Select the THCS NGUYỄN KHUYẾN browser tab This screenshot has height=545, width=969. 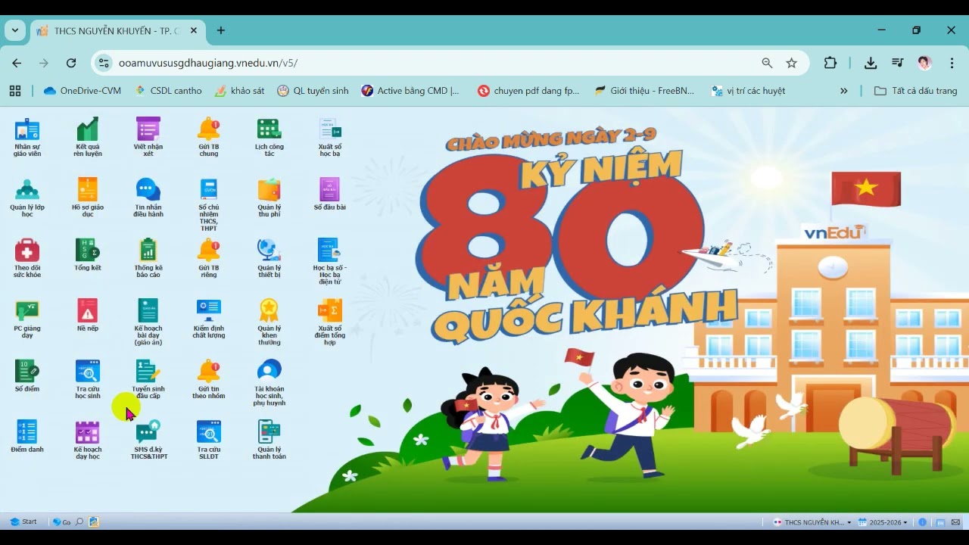[117, 31]
